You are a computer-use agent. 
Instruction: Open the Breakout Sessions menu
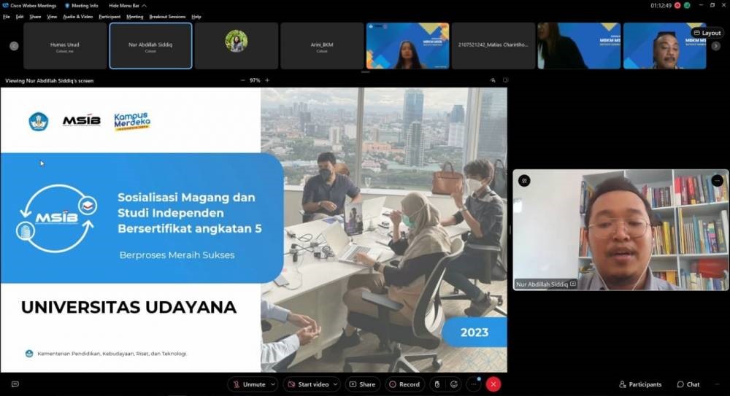[167, 17]
